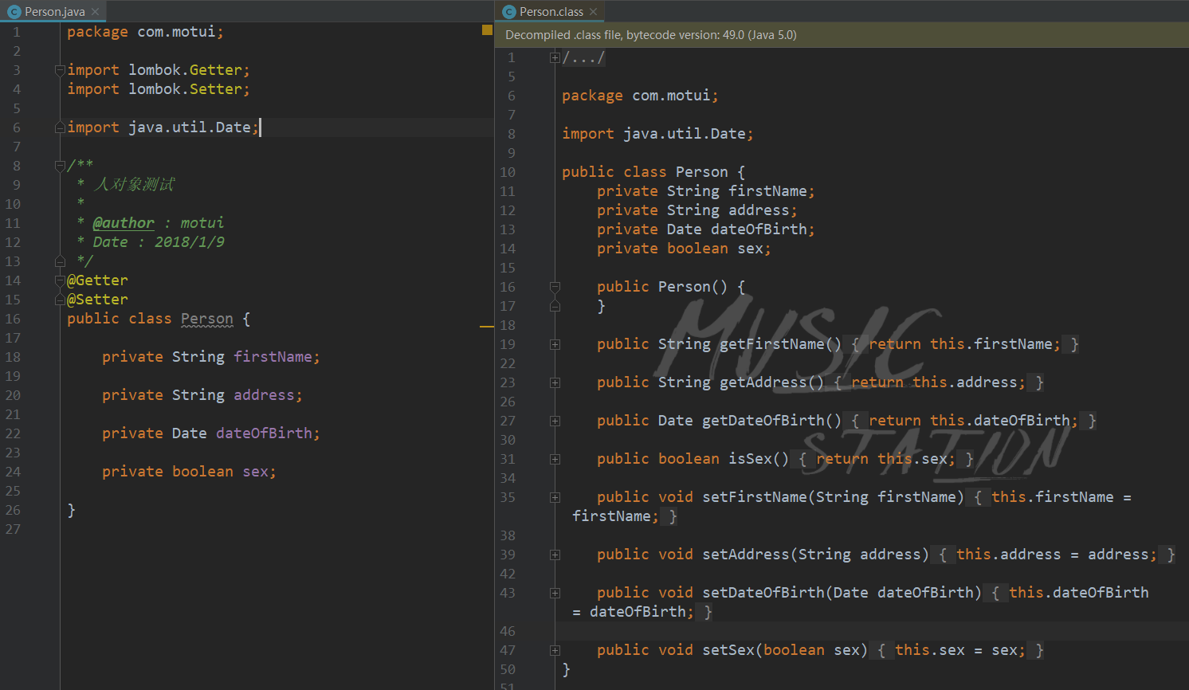Click 'import lombok.Getter;' line
Viewport: 1189px width, 690px height.
coord(159,70)
